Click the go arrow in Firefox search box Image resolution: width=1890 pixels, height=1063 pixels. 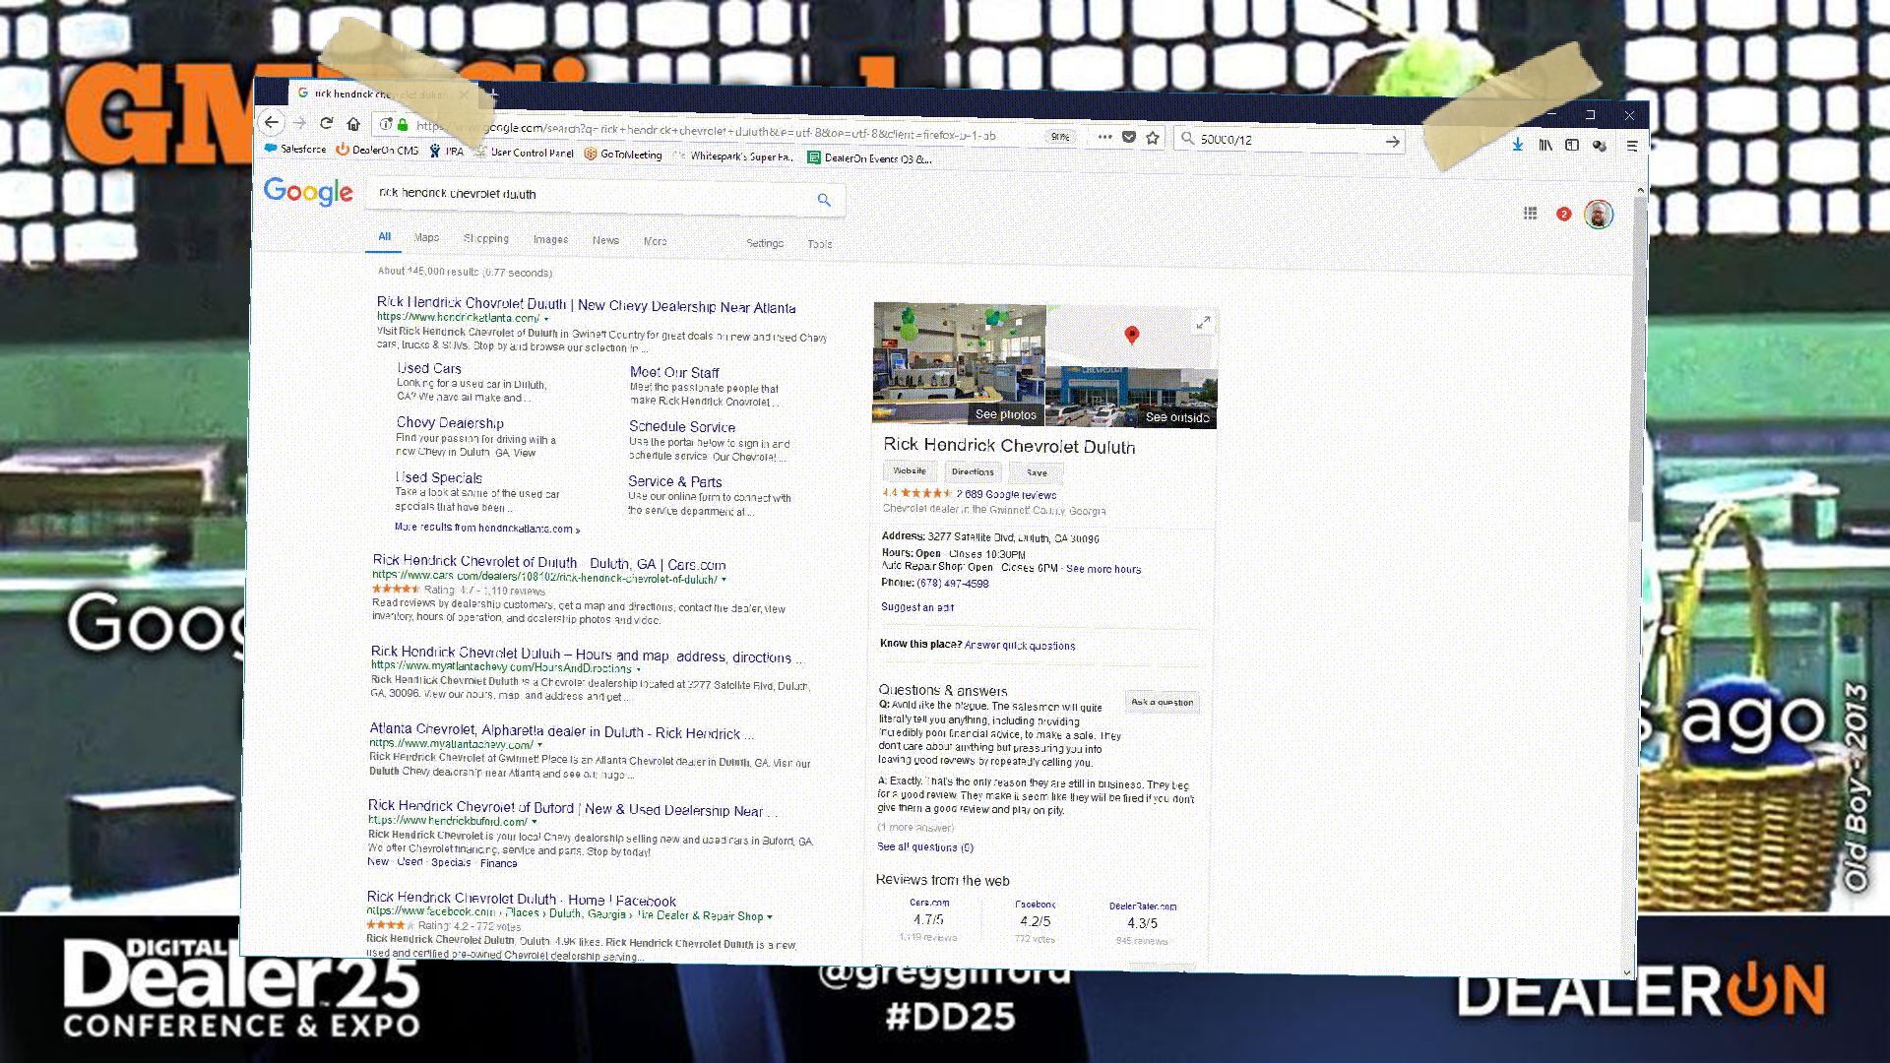1392,142
